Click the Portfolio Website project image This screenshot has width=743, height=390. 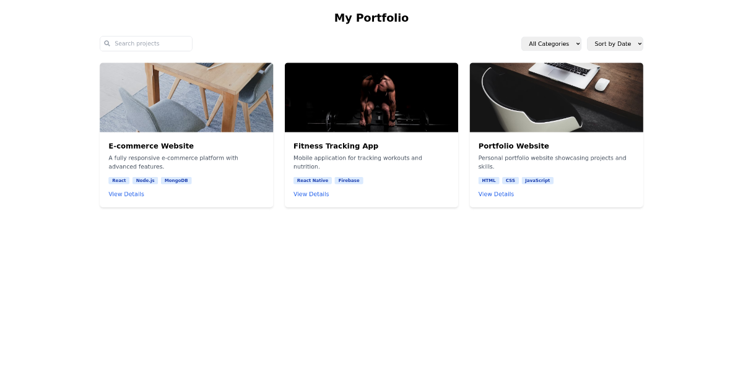[x=556, y=97]
